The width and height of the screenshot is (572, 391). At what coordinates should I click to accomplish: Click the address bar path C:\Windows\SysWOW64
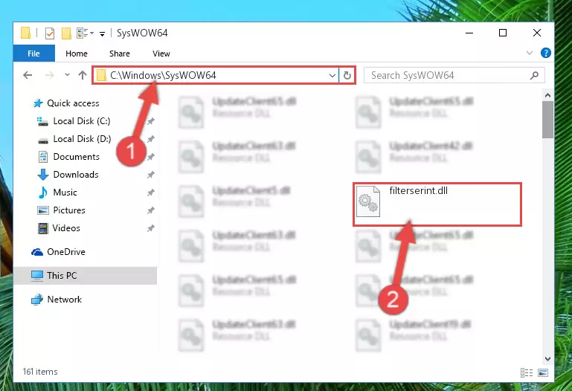point(163,75)
